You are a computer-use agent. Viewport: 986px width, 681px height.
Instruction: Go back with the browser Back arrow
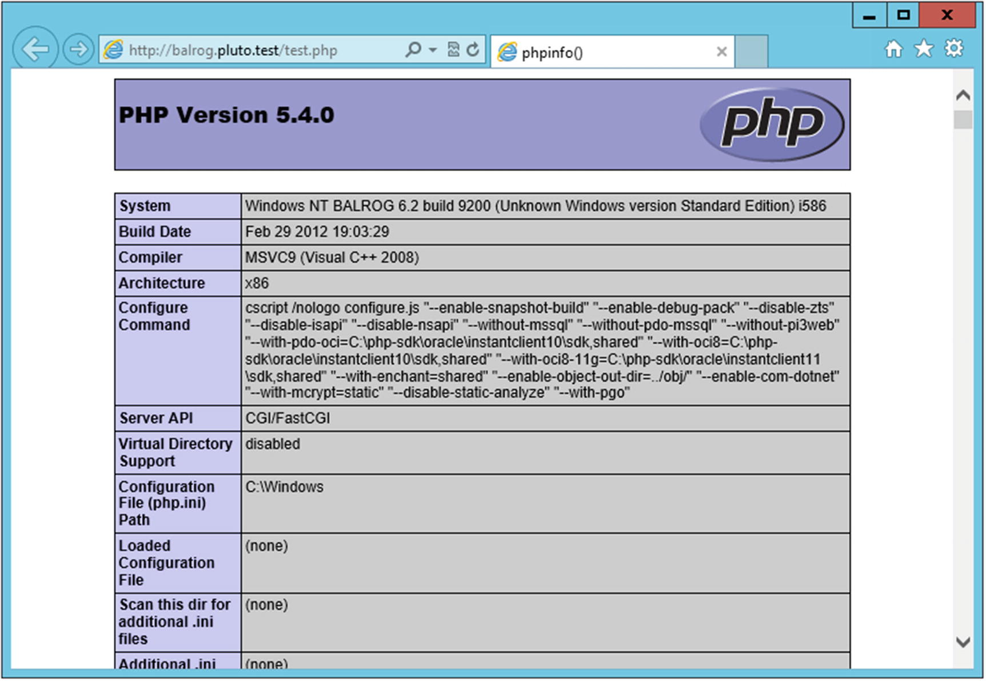coord(35,49)
